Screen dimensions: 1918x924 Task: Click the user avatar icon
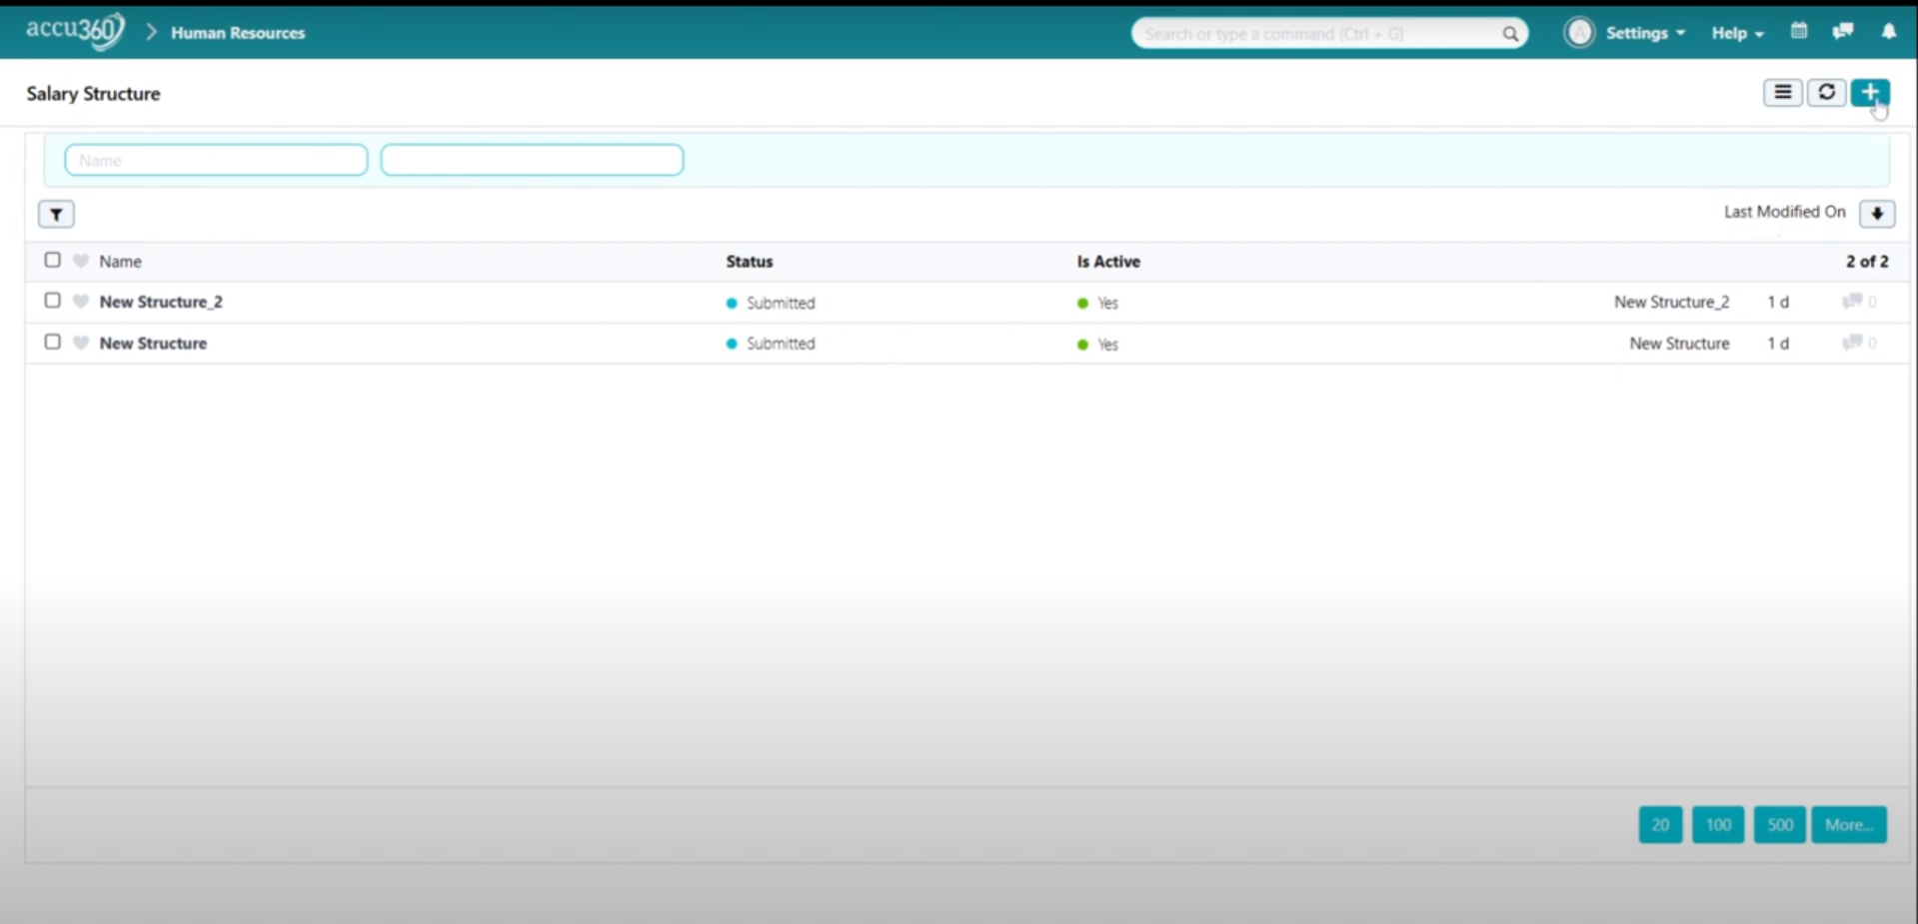(1579, 32)
